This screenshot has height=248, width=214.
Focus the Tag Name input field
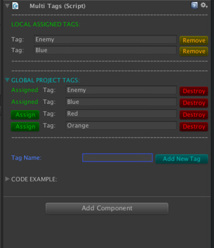pyautogui.click(x=117, y=158)
